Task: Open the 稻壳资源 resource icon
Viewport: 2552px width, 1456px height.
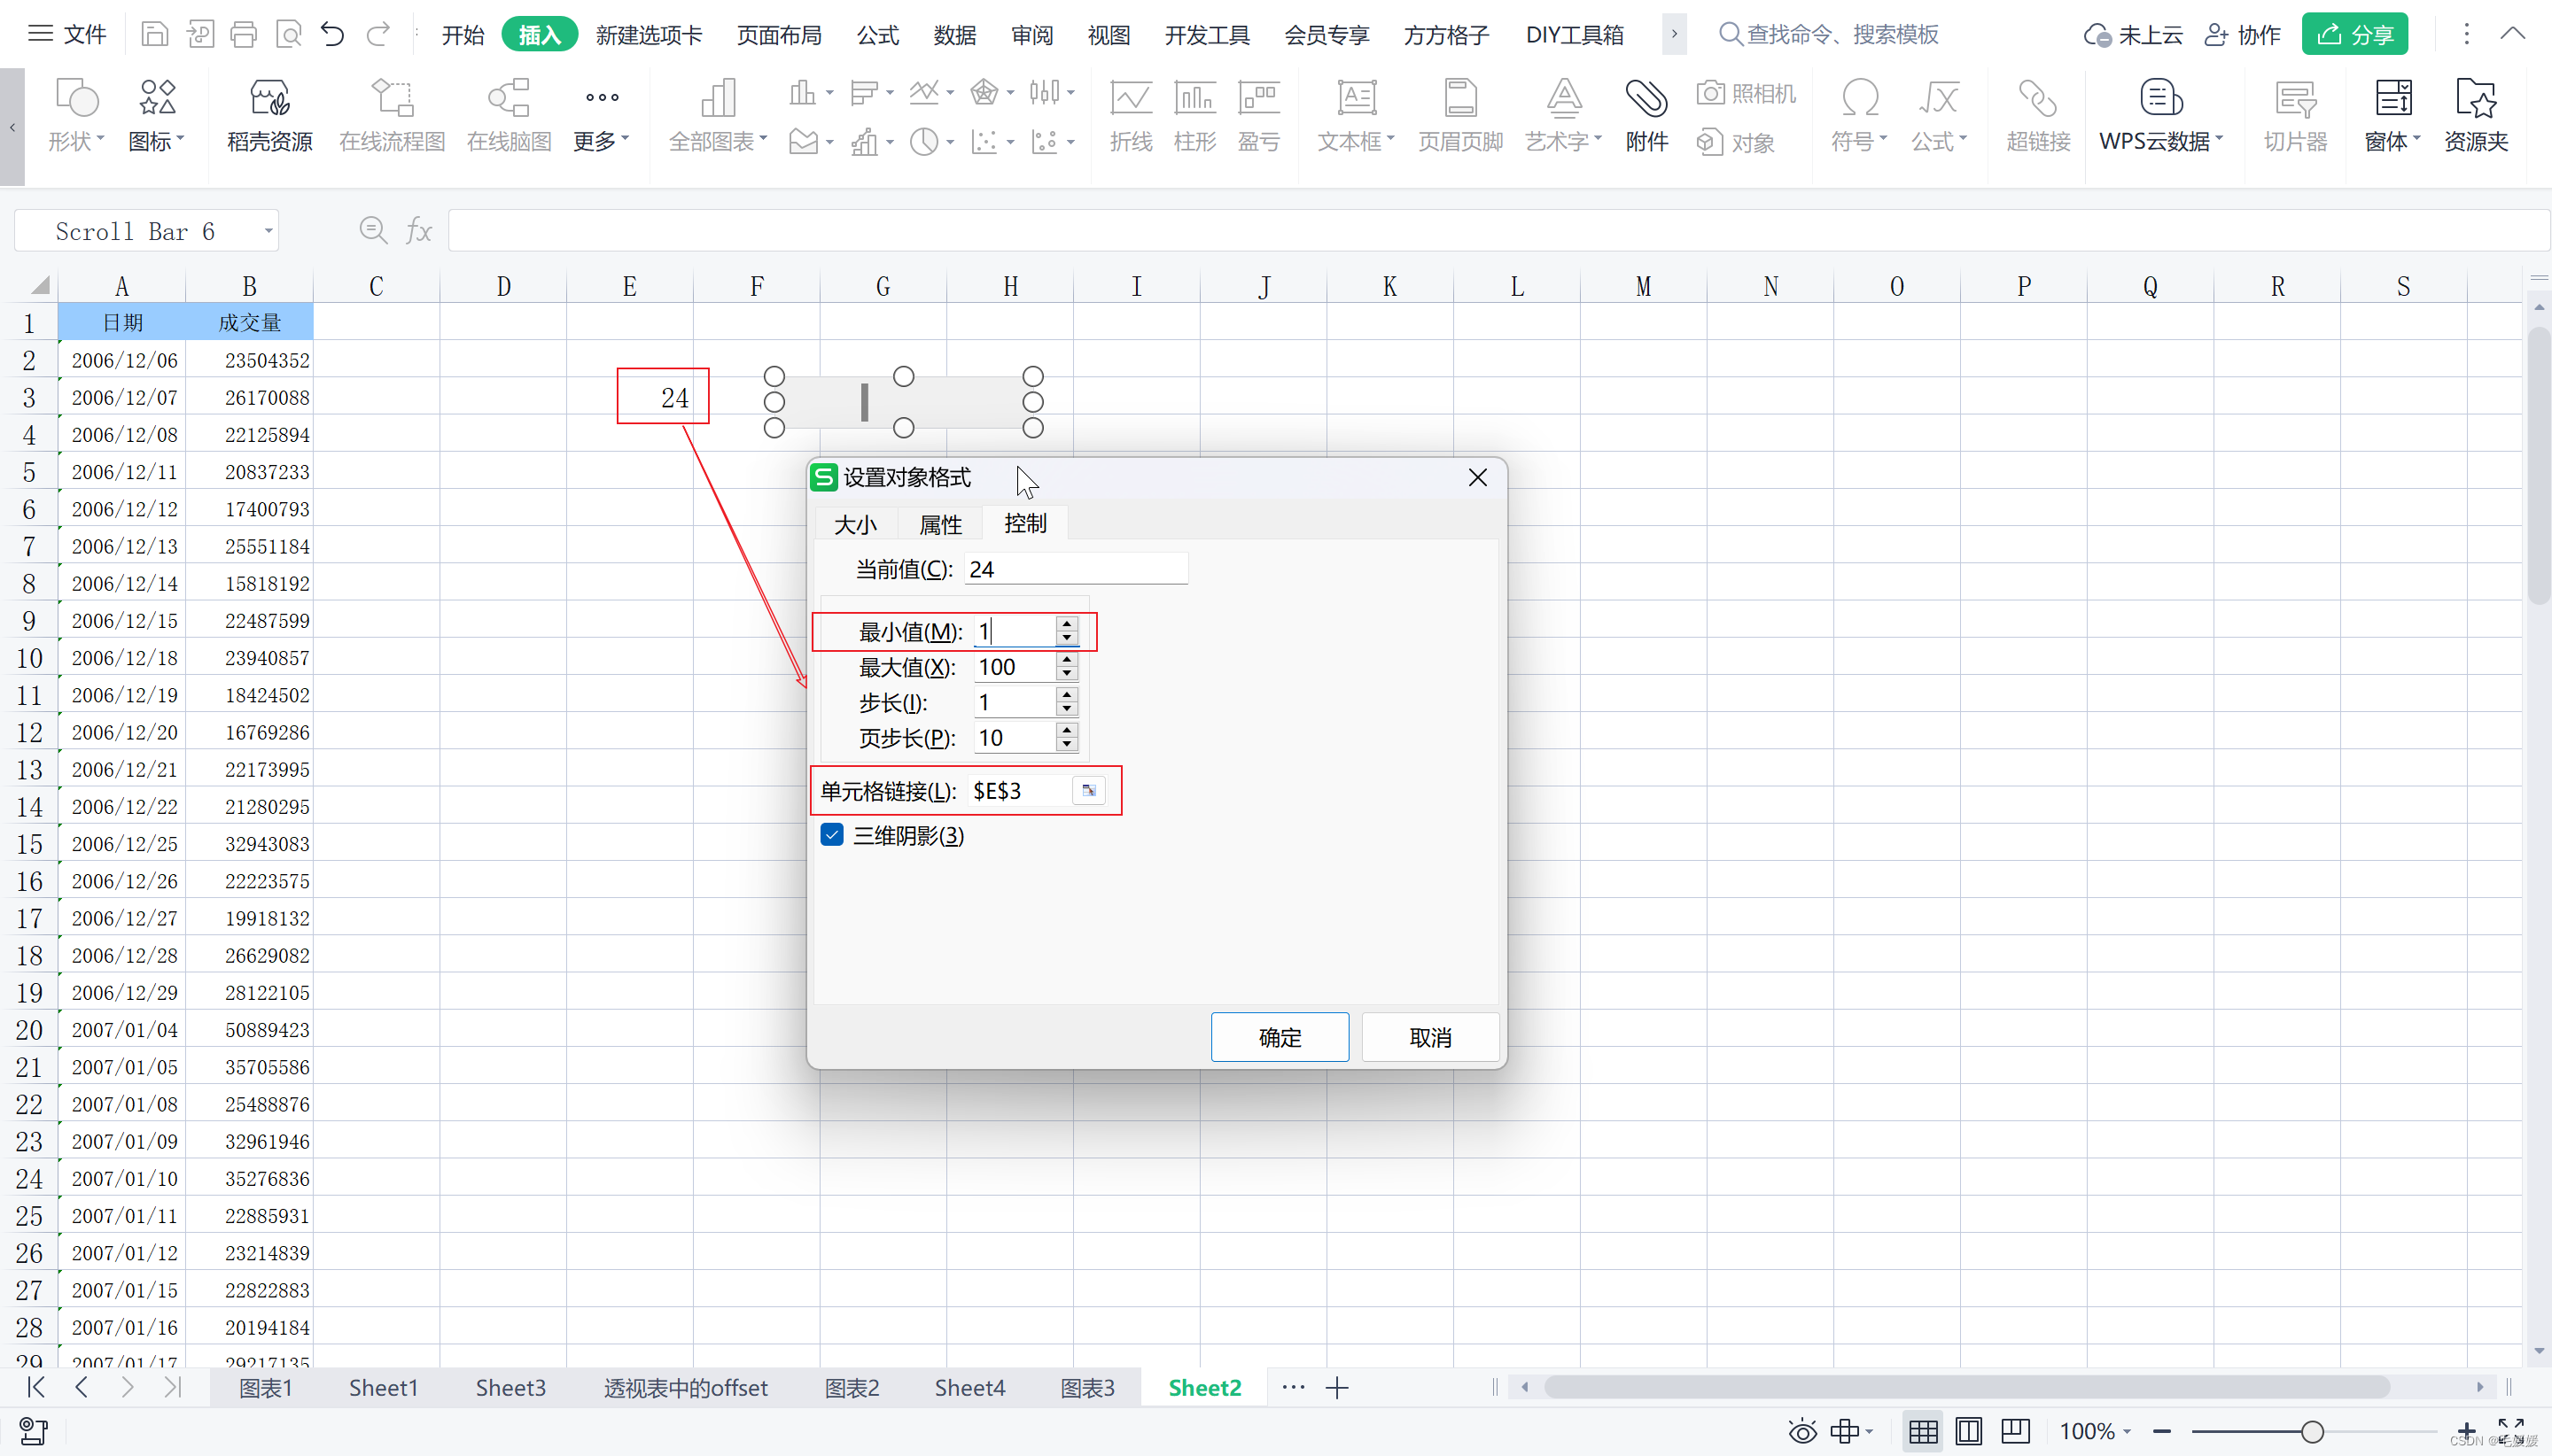Action: click(269, 116)
